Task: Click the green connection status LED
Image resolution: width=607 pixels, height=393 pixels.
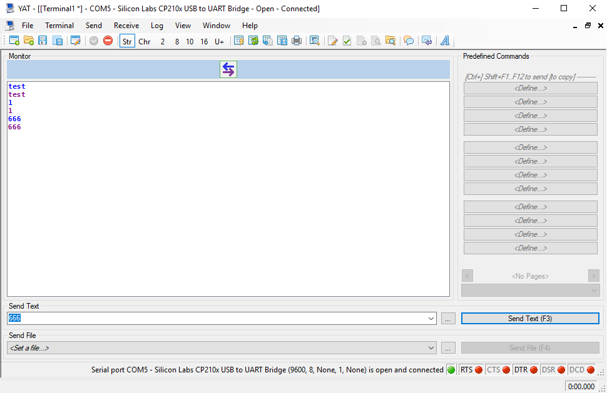Action: coord(451,370)
